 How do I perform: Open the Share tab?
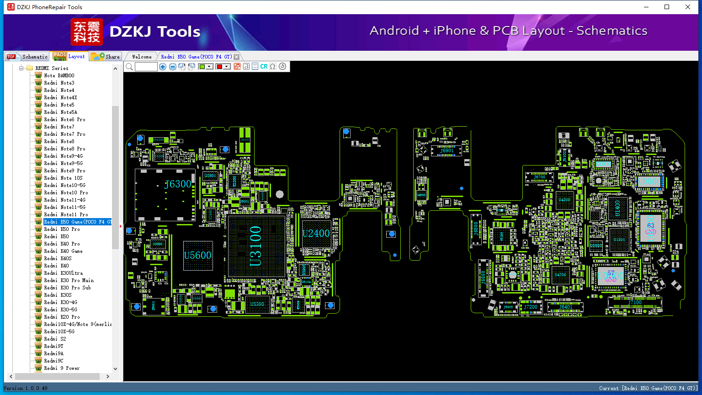[x=105, y=56]
